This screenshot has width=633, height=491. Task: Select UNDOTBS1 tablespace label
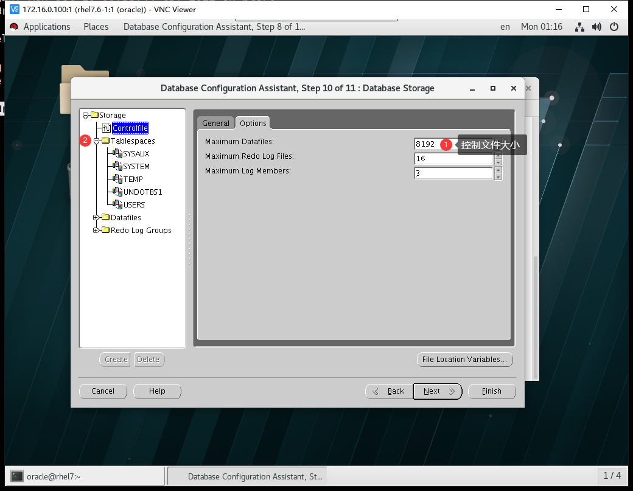click(x=142, y=192)
